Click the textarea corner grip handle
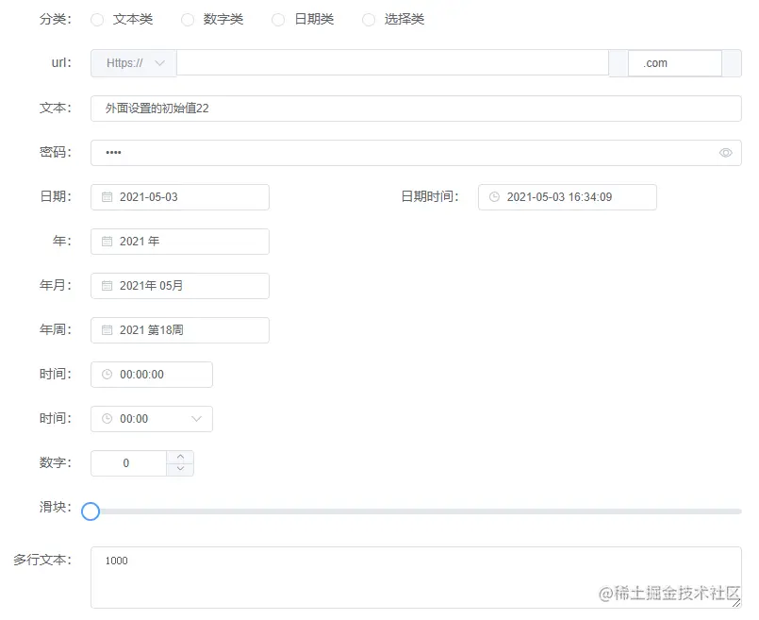The image size is (759, 620). pyautogui.click(x=736, y=603)
